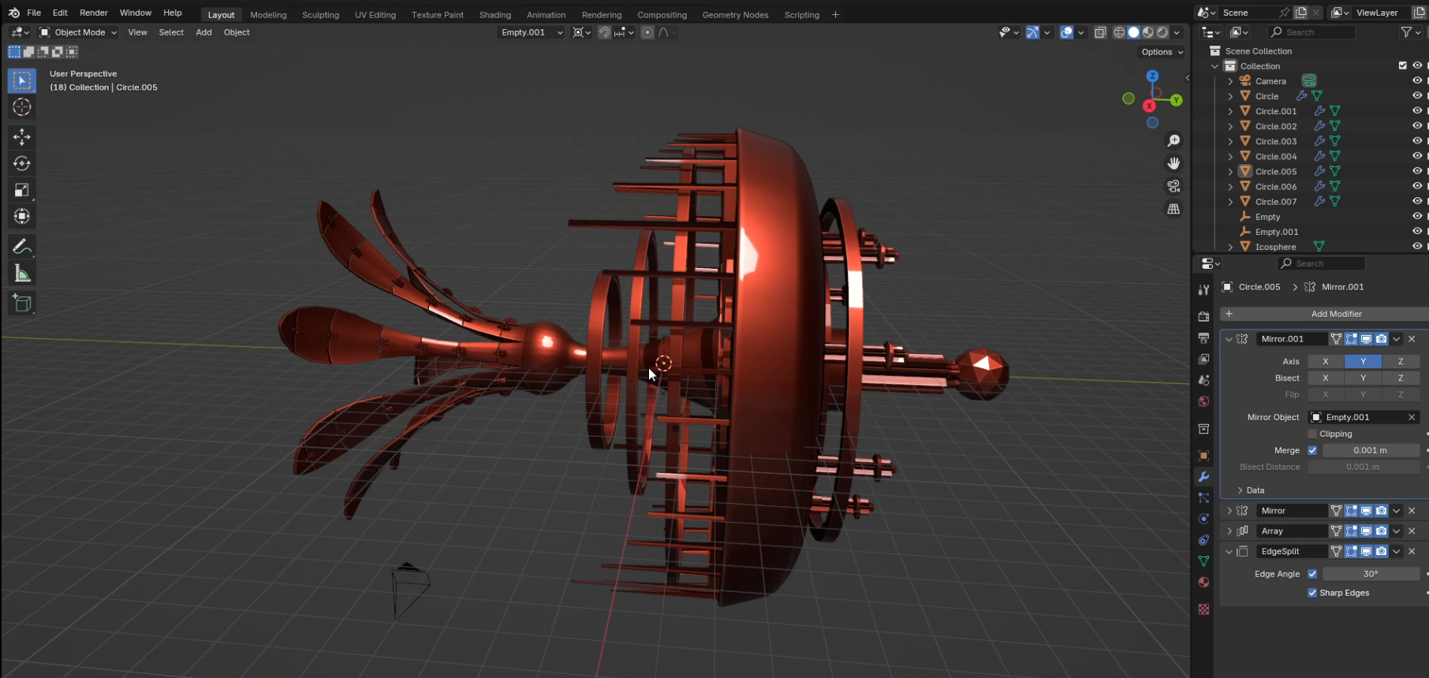1429x678 pixels.
Task: Open the Material properties tab
Action: pos(1203,583)
